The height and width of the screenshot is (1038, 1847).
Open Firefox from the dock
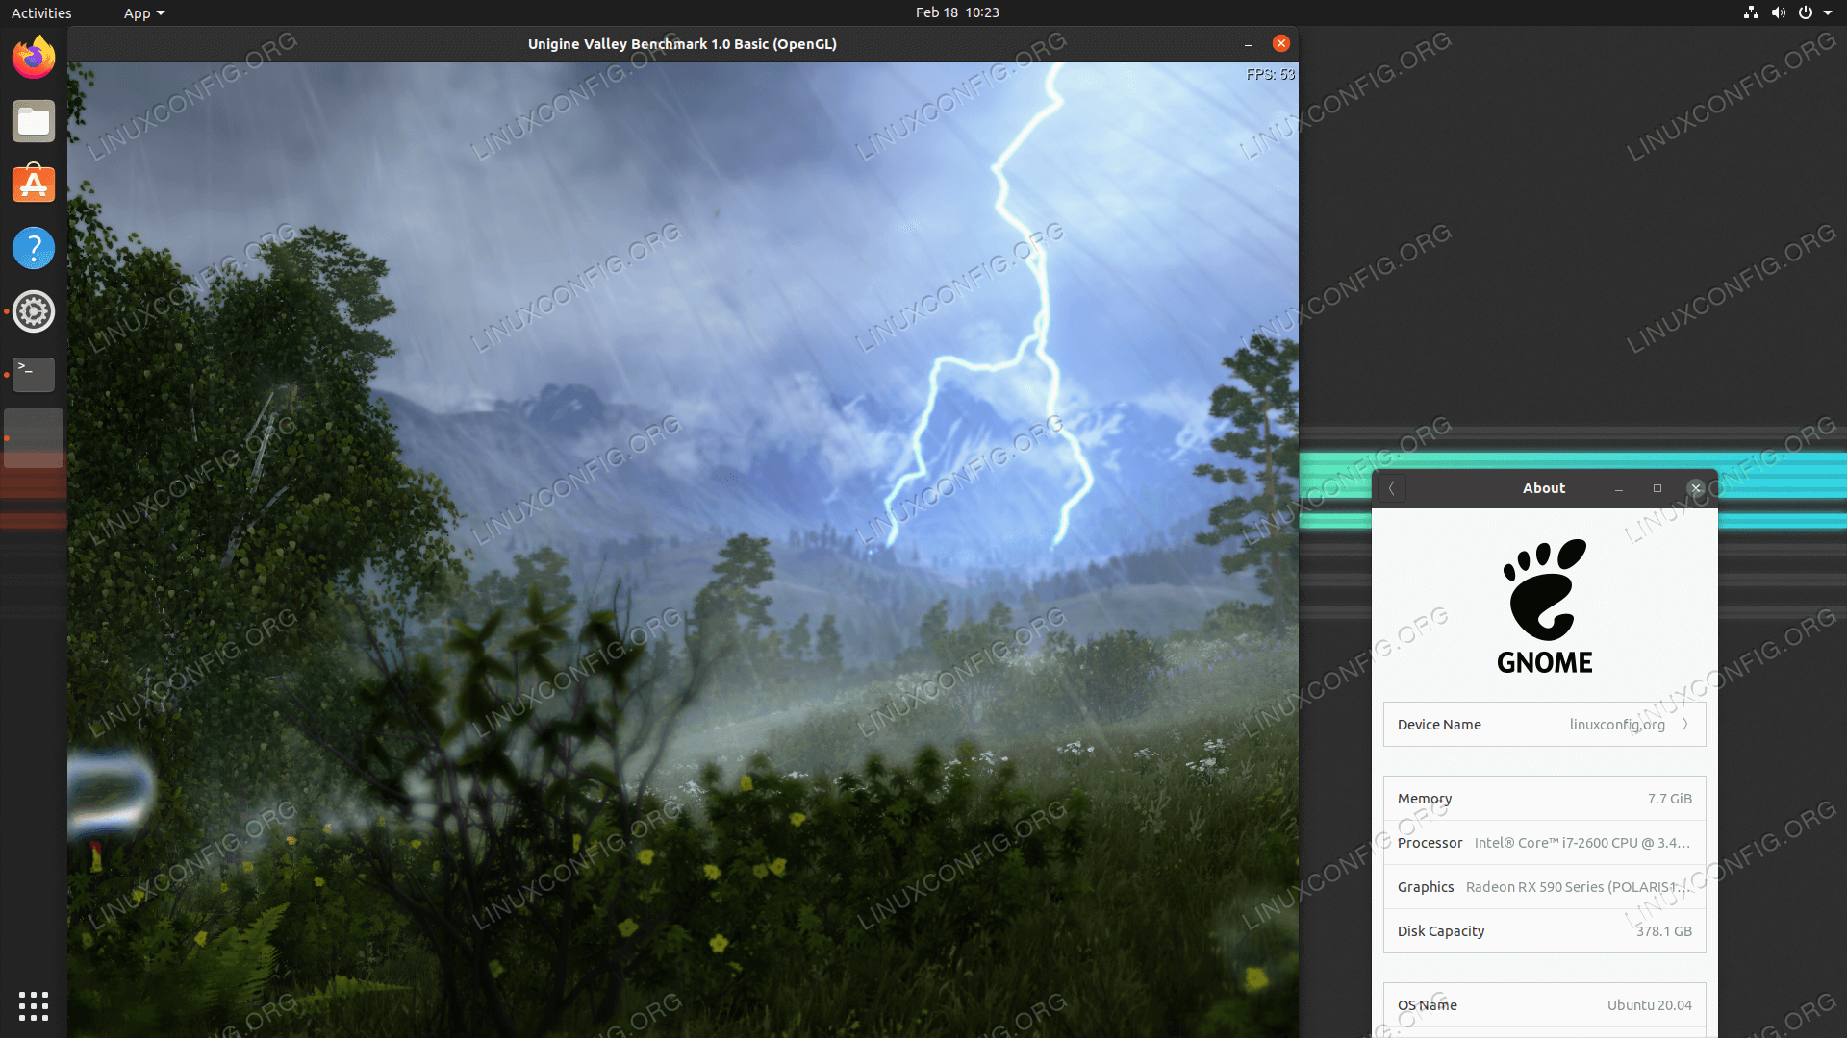pos(34,58)
